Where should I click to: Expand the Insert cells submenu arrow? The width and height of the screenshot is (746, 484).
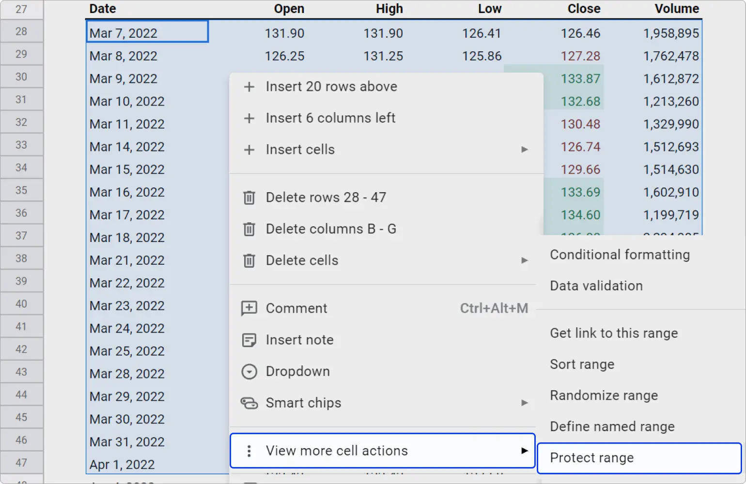(x=525, y=150)
